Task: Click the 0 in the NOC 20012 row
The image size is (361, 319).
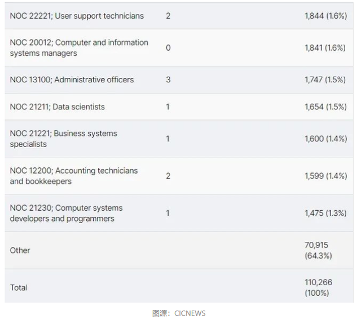Action: [x=168, y=48]
